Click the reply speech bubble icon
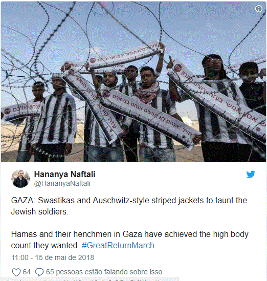 [x=39, y=272]
